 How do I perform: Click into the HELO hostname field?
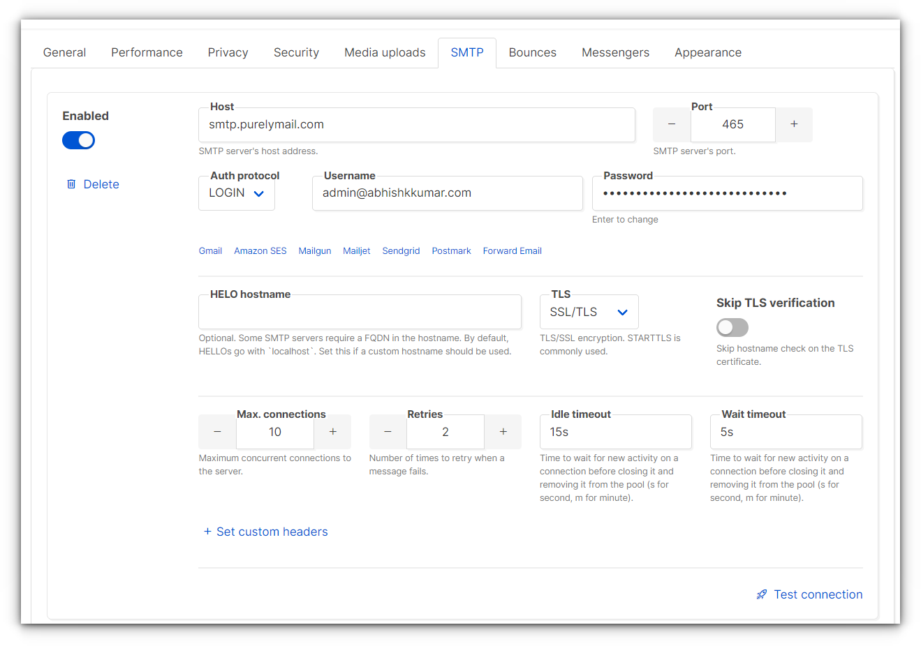coord(360,313)
